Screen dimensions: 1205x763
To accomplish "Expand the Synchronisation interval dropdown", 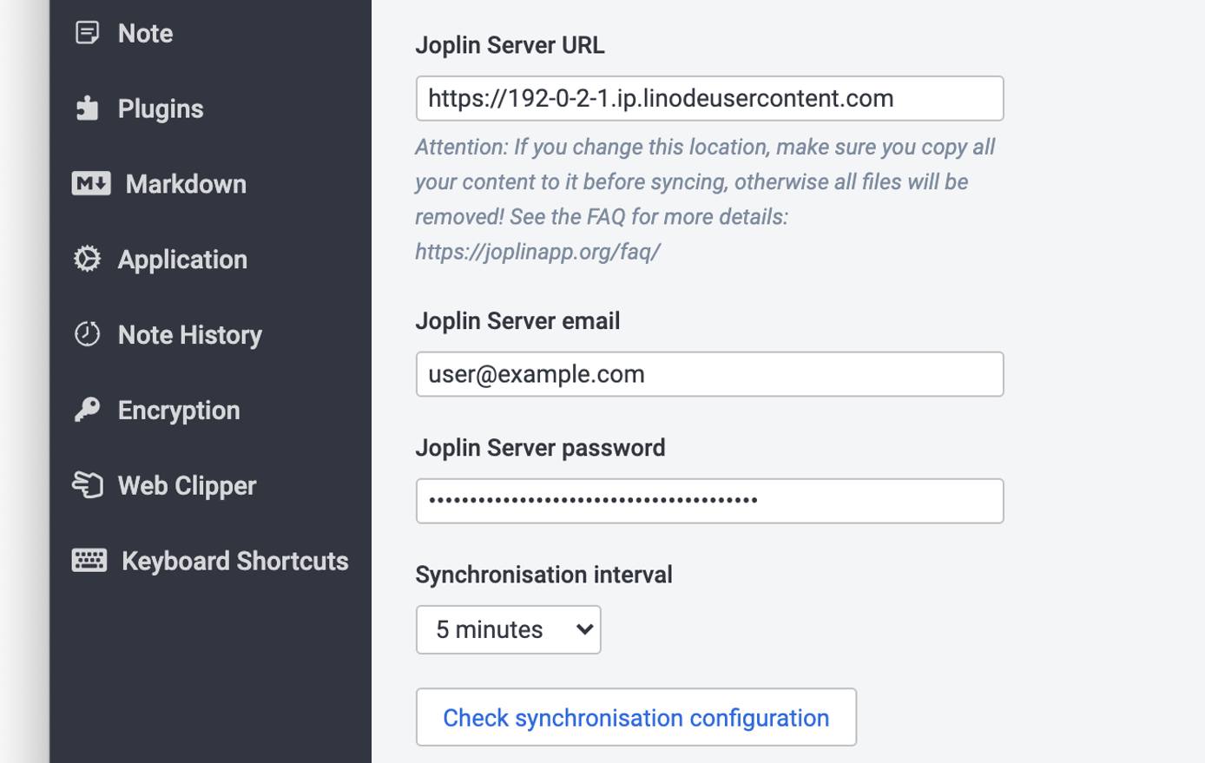I will [x=508, y=629].
